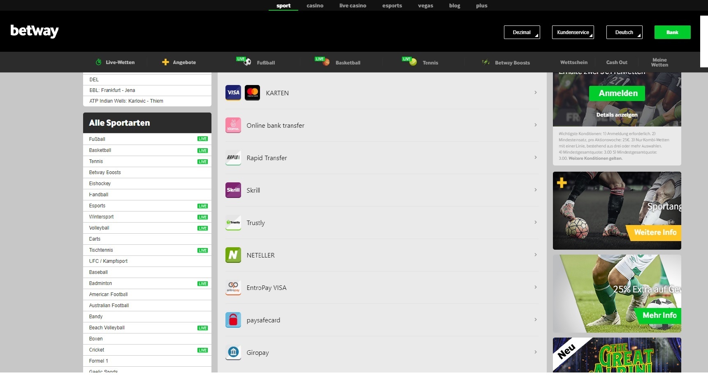Click the Betway Boosts lightning icon

(486, 62)
